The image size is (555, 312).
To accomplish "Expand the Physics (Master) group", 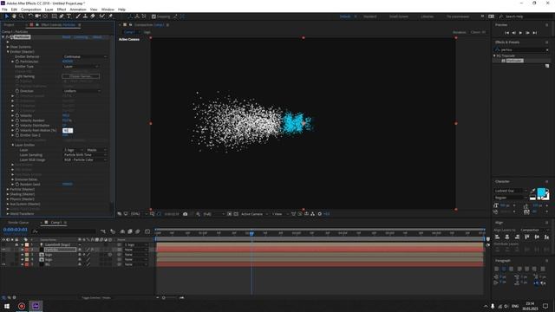I will click(8, 199).
